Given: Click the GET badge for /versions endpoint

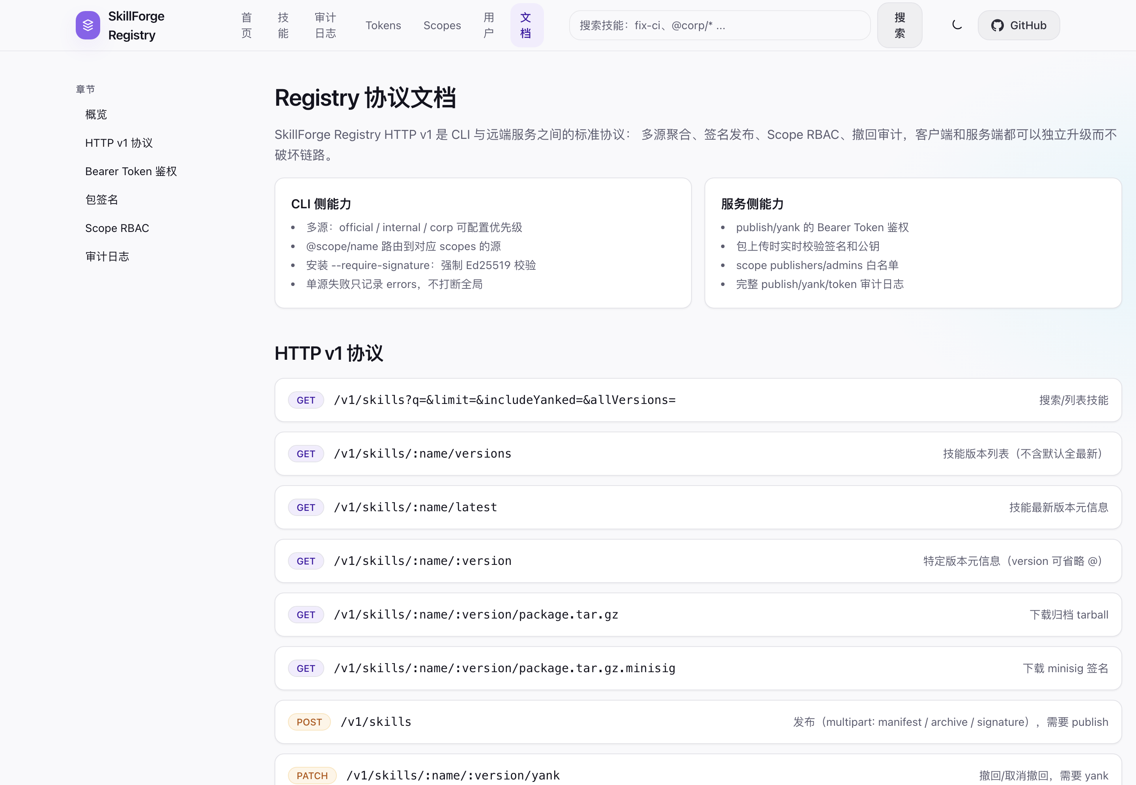Looking at the screenshot, I should (x=306, y=454).
